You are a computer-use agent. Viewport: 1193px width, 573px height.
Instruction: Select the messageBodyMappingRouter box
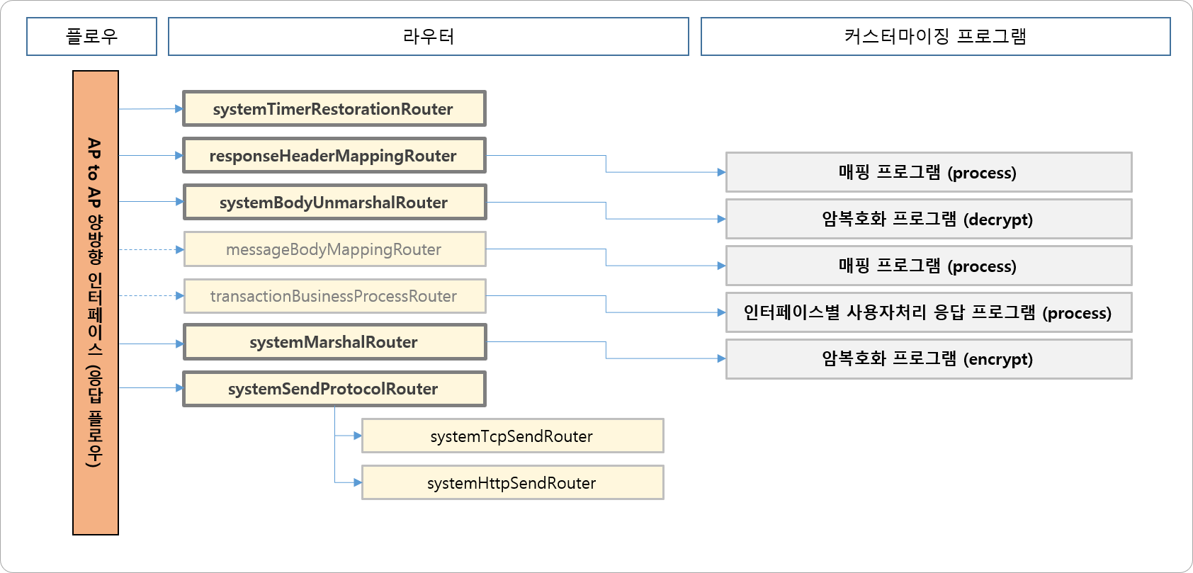point(334,249)
